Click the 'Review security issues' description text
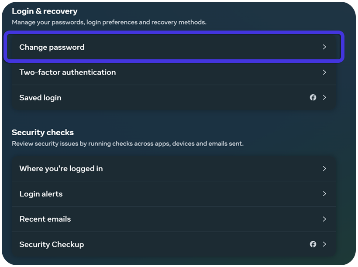Image resolution: width=358 pixels, height=267 pixels. [x=127, y=144]
